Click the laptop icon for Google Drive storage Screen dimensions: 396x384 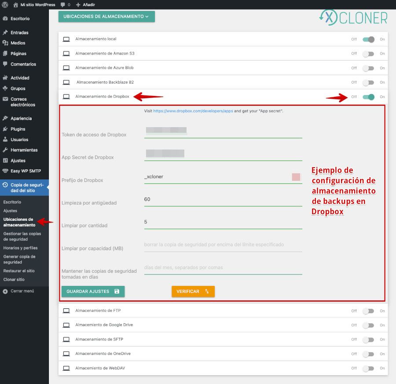tap(66, 325)
